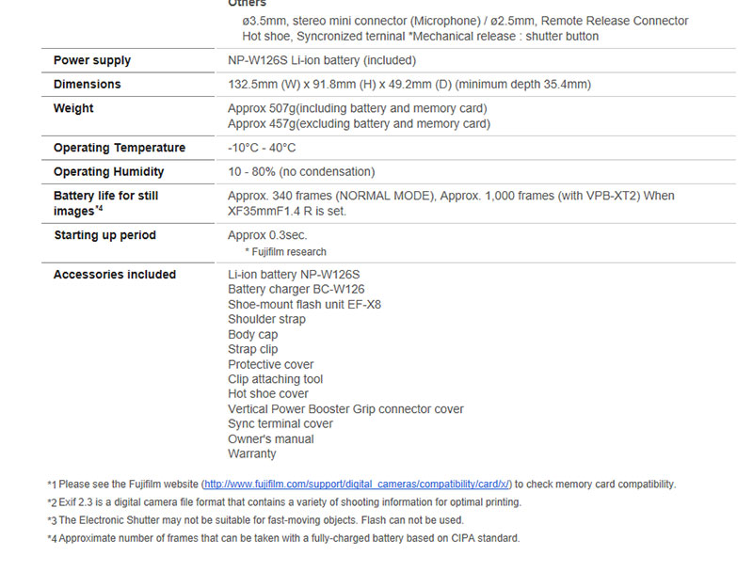
Task: Click the "Weight" row heading
Action: (x=73, y=109)
